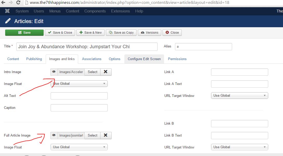Click Save & Close button
283x156 pixels.
click(60, 33)
